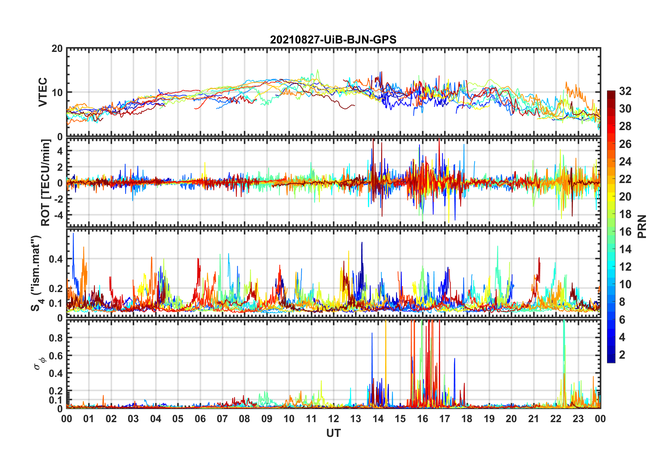The image size is (667, 453).
Task: Select the UT axis tick label "15"
Action: 400,419
